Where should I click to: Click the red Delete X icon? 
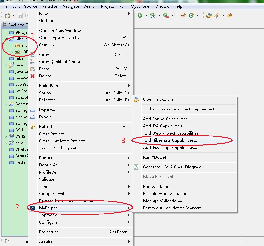[x=32, y=76]
